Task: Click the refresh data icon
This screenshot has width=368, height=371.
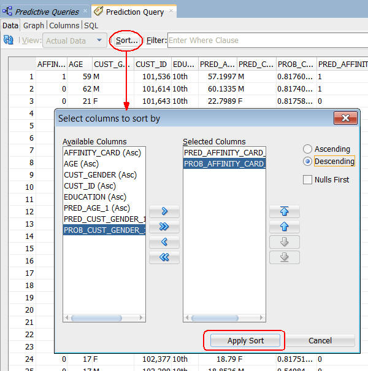Action: pyautogui.click(x=9, y=41)
